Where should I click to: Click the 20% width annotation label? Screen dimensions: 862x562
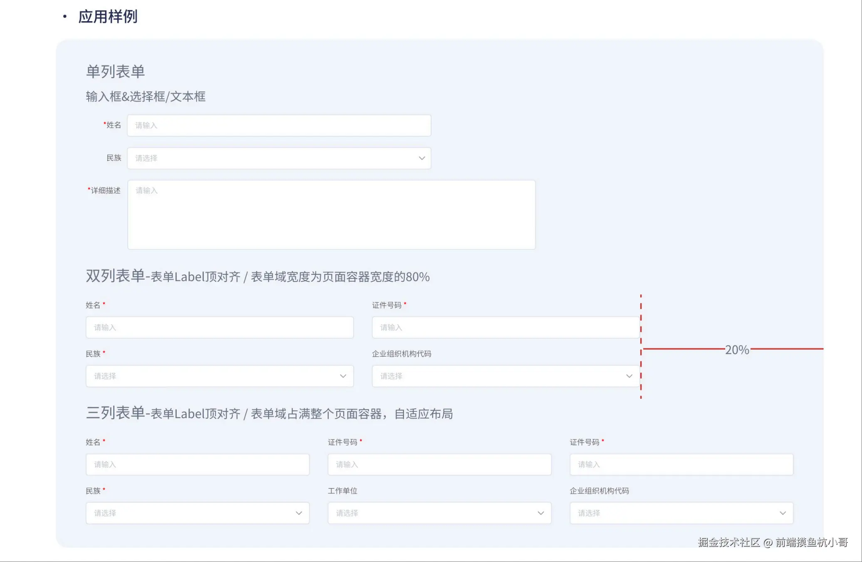(737, 350)
